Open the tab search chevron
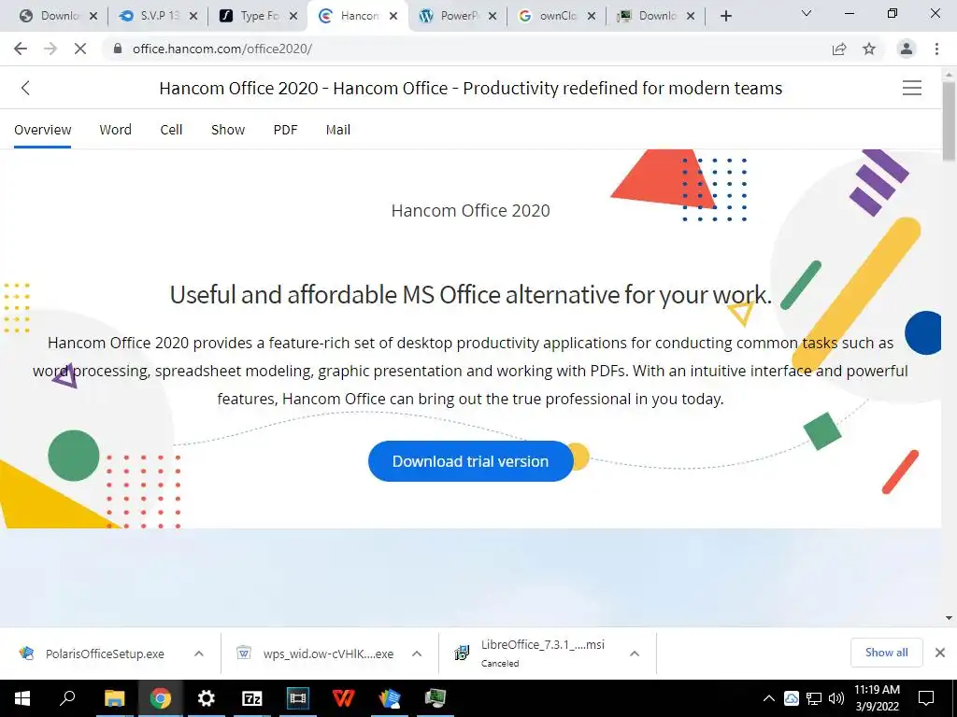The image size is (957, 717). (x=807, y=13)
